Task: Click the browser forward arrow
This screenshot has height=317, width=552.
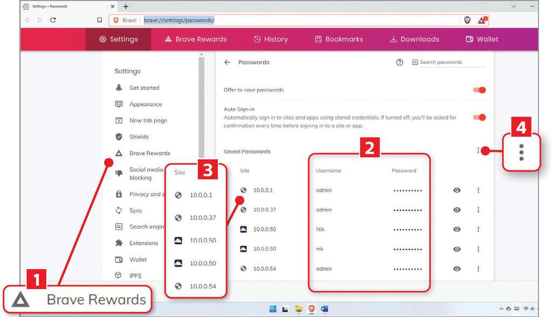Action: (x=40, y=20)
